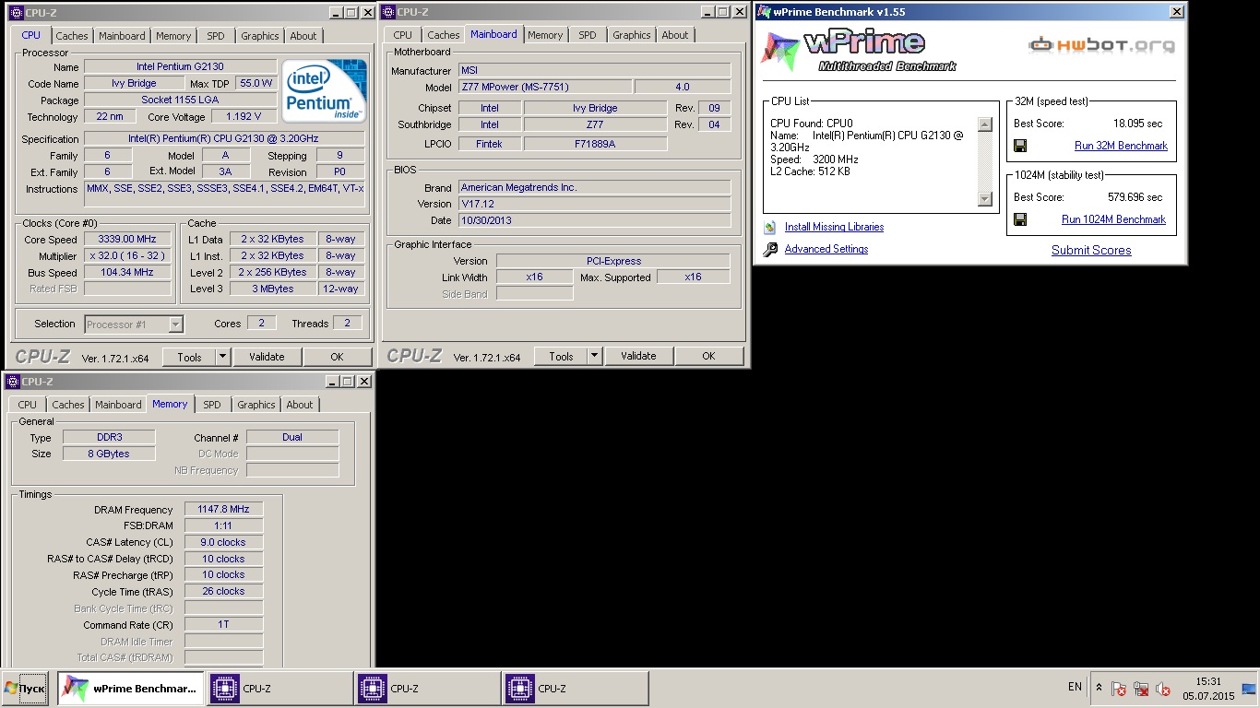
Task: Click OK in the CPU window
Action: (x=337, y=357)
